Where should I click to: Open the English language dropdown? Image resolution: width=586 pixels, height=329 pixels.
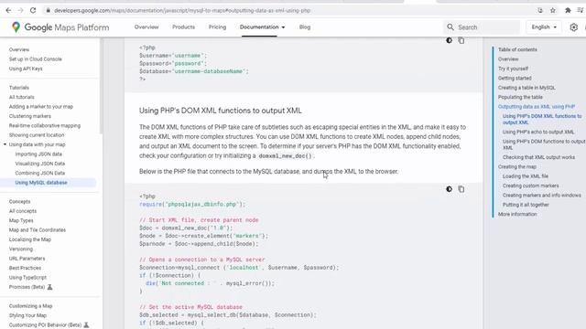(544, 27)
